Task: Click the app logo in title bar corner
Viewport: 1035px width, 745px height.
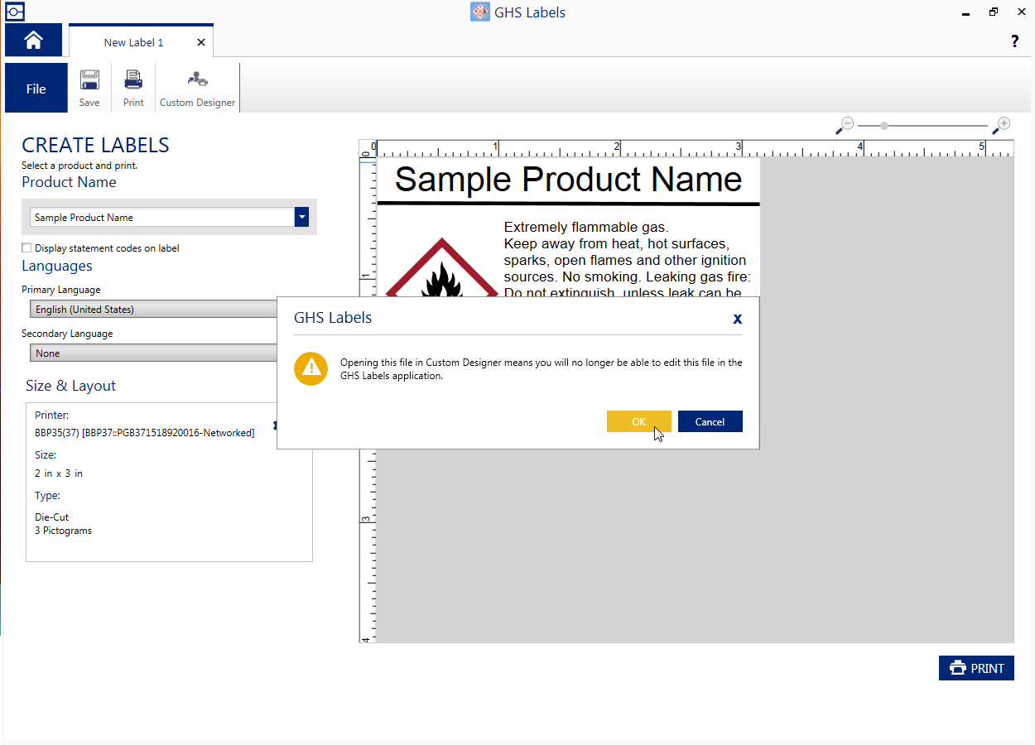Action: coord(14,12)
